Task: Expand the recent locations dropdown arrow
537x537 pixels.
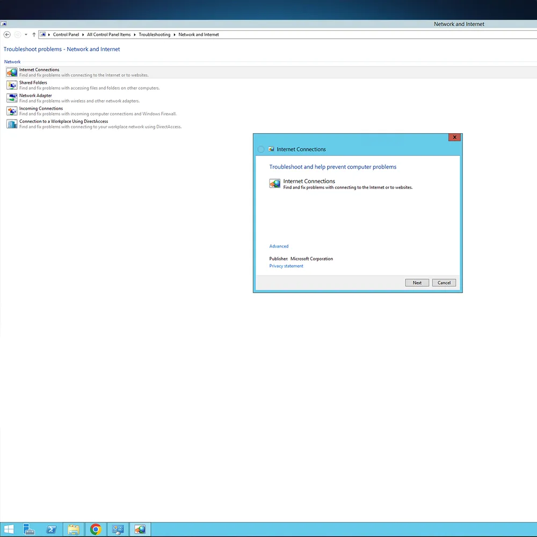Action: click(x=26, y=34)
